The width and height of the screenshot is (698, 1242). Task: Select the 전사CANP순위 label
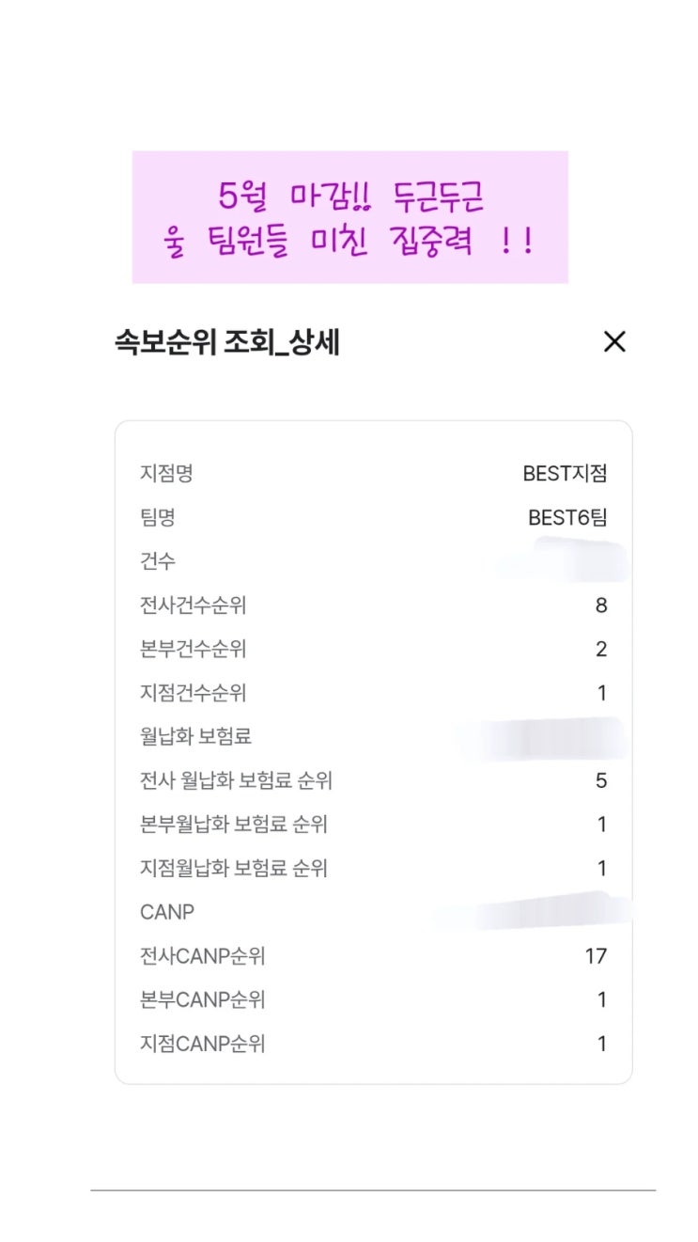202,957
